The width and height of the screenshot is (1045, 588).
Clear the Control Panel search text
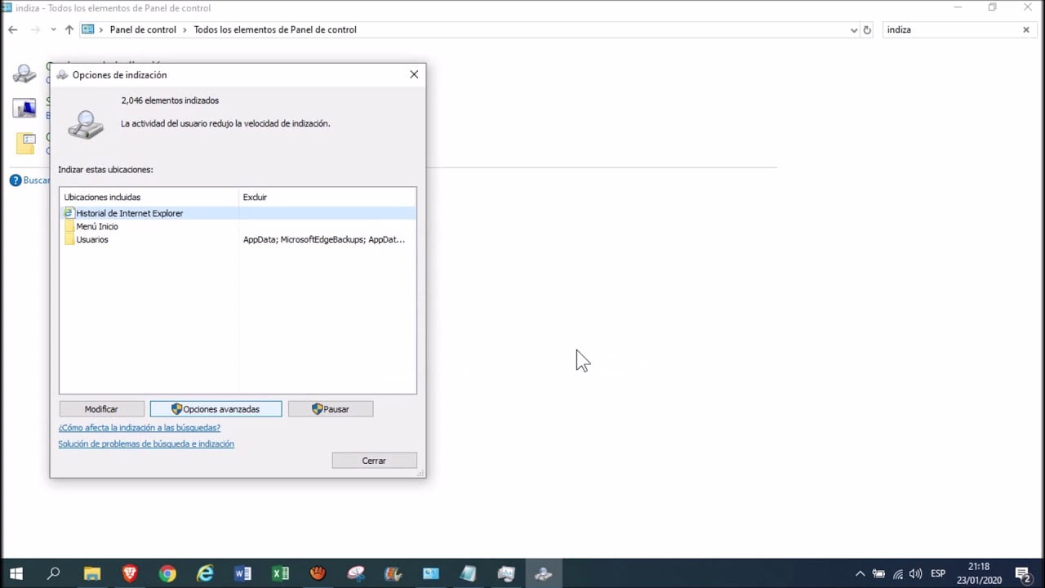1026,29
